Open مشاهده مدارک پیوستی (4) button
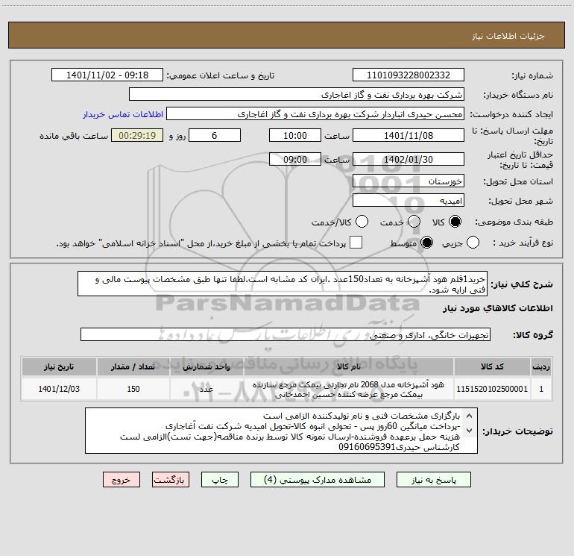The image size is (574, 556). click(x=318, y=480)
